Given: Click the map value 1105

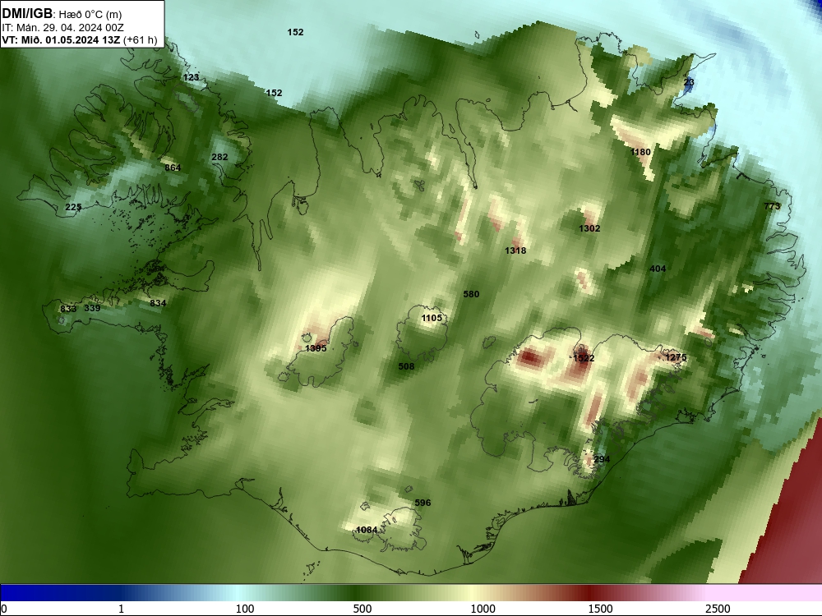Looking at the screenshot, I should 432,318.
